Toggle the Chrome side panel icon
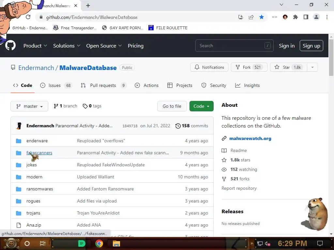334x250 pixels. coord(306,17)
